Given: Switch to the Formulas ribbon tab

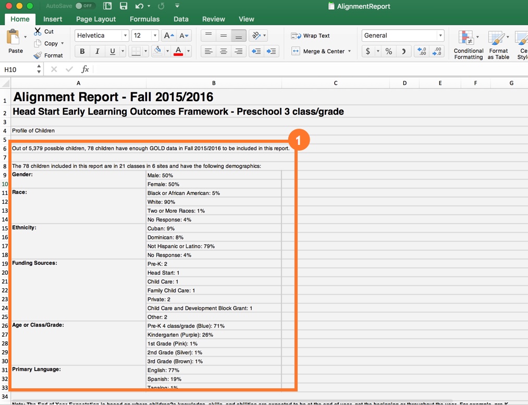Looking at the screenshot, I should click(x=144, y=19).
